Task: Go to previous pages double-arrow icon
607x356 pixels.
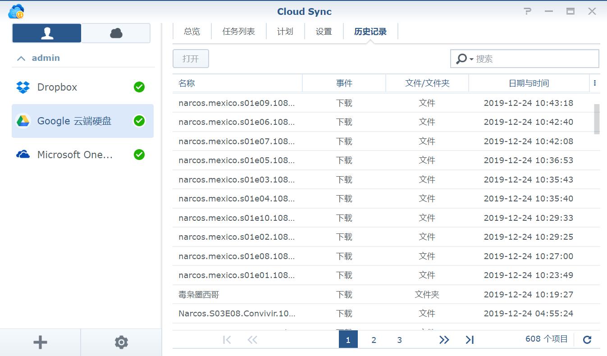Action: [x=252, y=340]
